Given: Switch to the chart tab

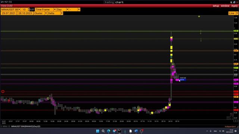Looking at the screenshot, I should [x=119, y=2].
